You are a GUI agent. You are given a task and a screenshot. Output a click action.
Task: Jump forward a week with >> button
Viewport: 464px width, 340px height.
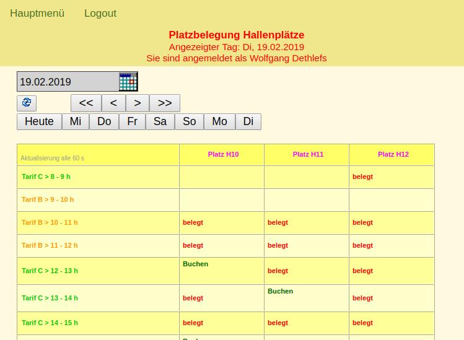tap(165, 103)
